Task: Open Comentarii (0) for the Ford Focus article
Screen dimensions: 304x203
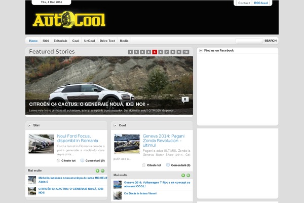Action: 95,161
